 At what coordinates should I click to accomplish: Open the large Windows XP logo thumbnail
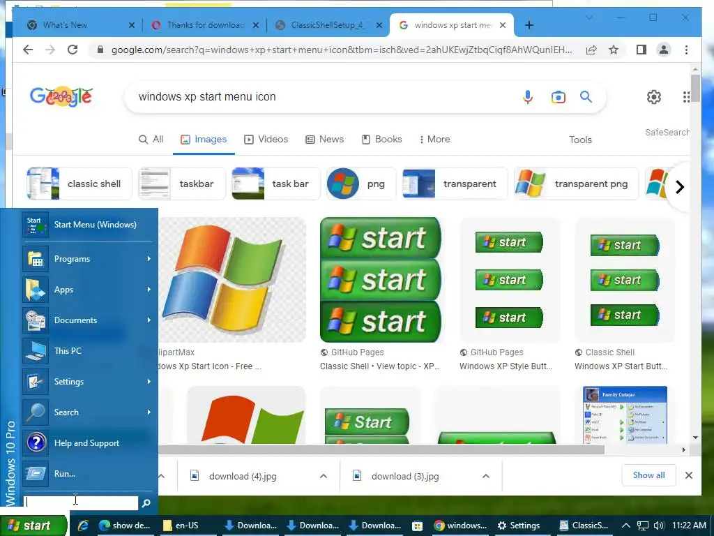pyautogui.click(x=232, y=279)
